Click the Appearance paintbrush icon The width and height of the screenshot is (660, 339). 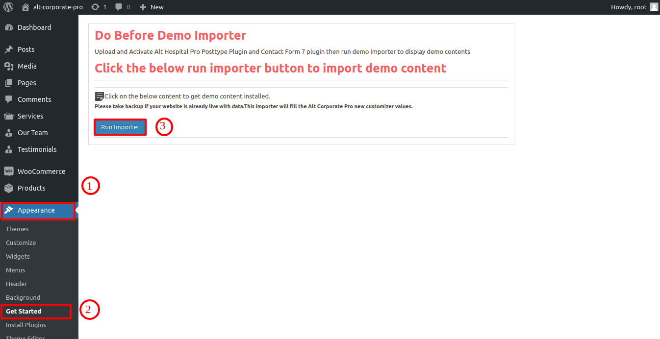(x=8, y=210)
